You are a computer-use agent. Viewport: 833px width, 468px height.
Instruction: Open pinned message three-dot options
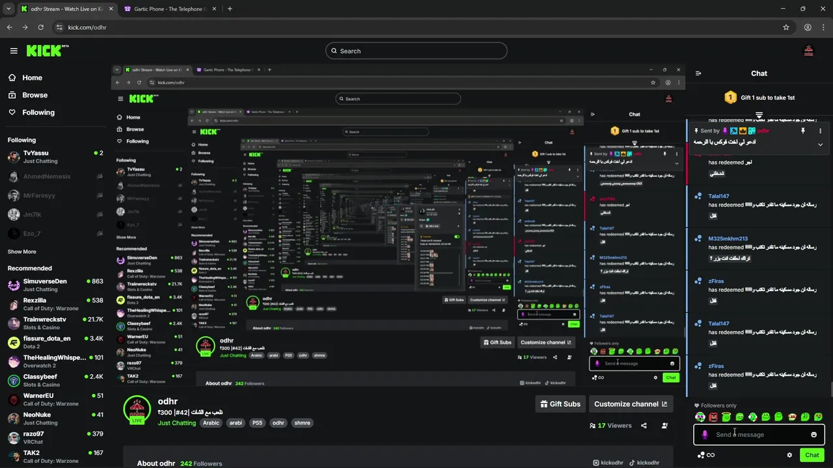(820, 131)
